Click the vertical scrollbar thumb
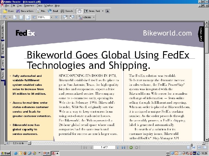Image resolution: width=209 pixels, height=156 pixels. coord(207,41)
